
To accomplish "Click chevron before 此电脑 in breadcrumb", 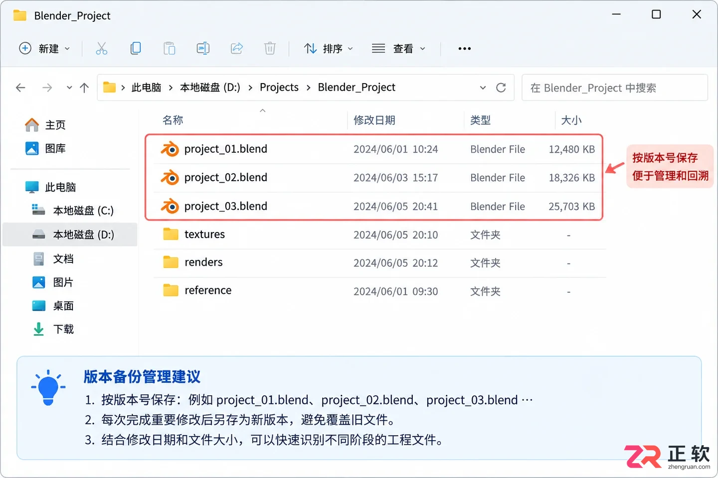I will (123, 88).
